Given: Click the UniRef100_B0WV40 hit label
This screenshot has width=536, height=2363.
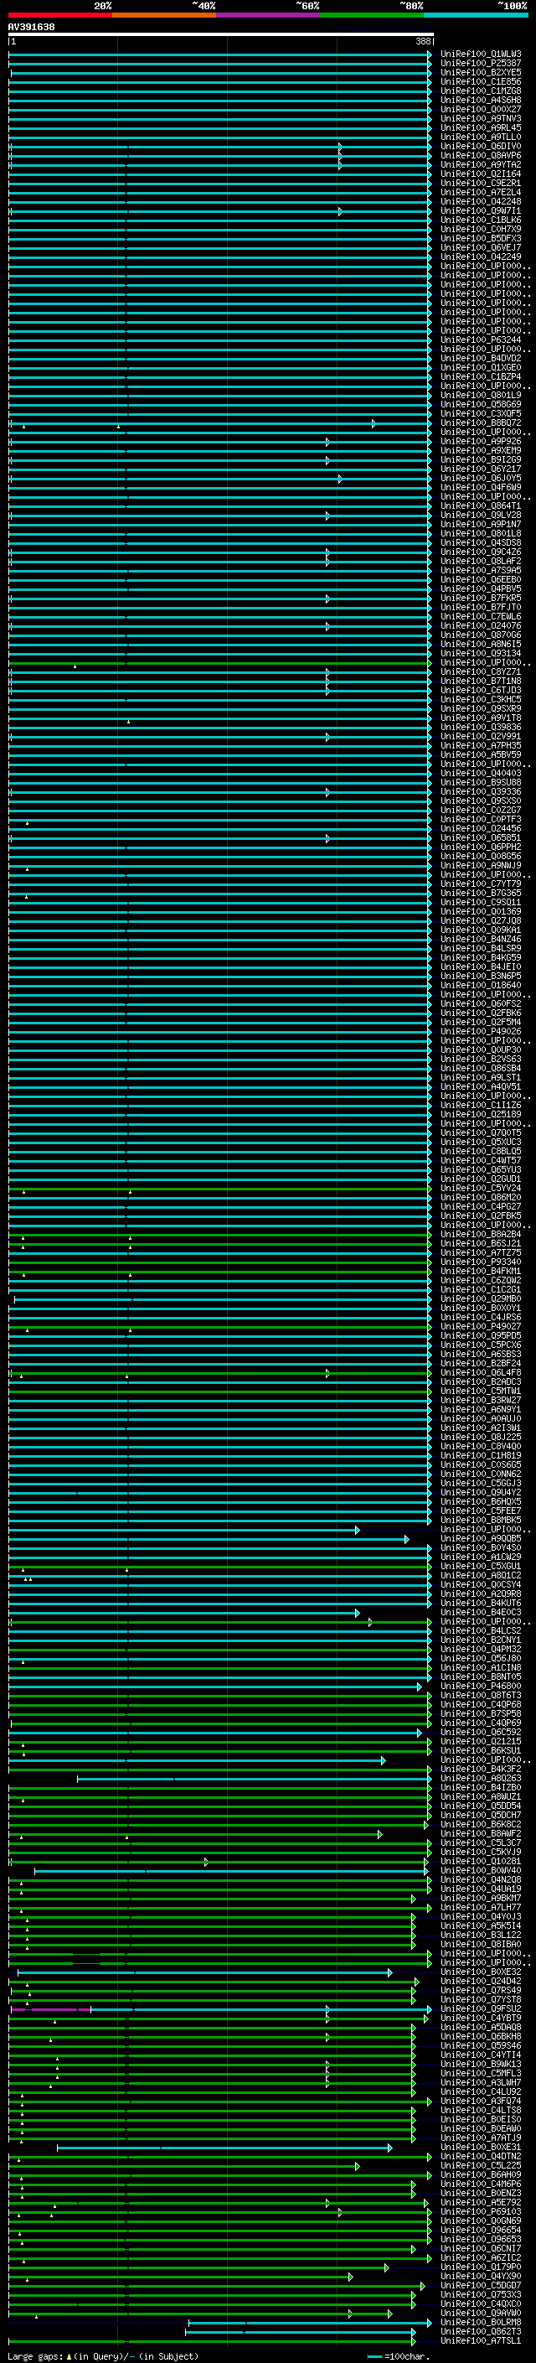Looking at the screenshot, I should pyautogui.click(x=480, y=1870).
